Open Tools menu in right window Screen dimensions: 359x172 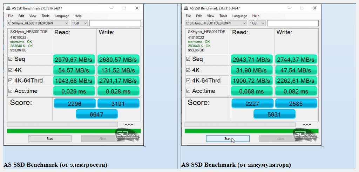(223, 16)
